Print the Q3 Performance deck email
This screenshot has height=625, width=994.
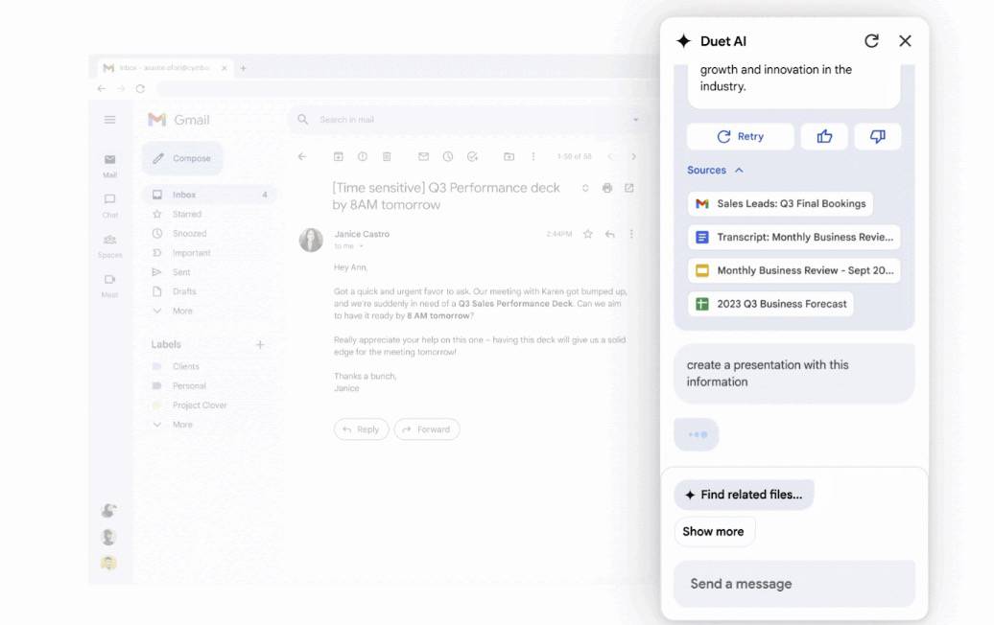point(607,189)
